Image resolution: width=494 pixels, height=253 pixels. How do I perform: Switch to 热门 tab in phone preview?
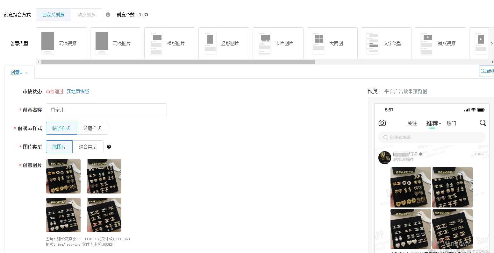pyautogui.click(x=451, y=123)
